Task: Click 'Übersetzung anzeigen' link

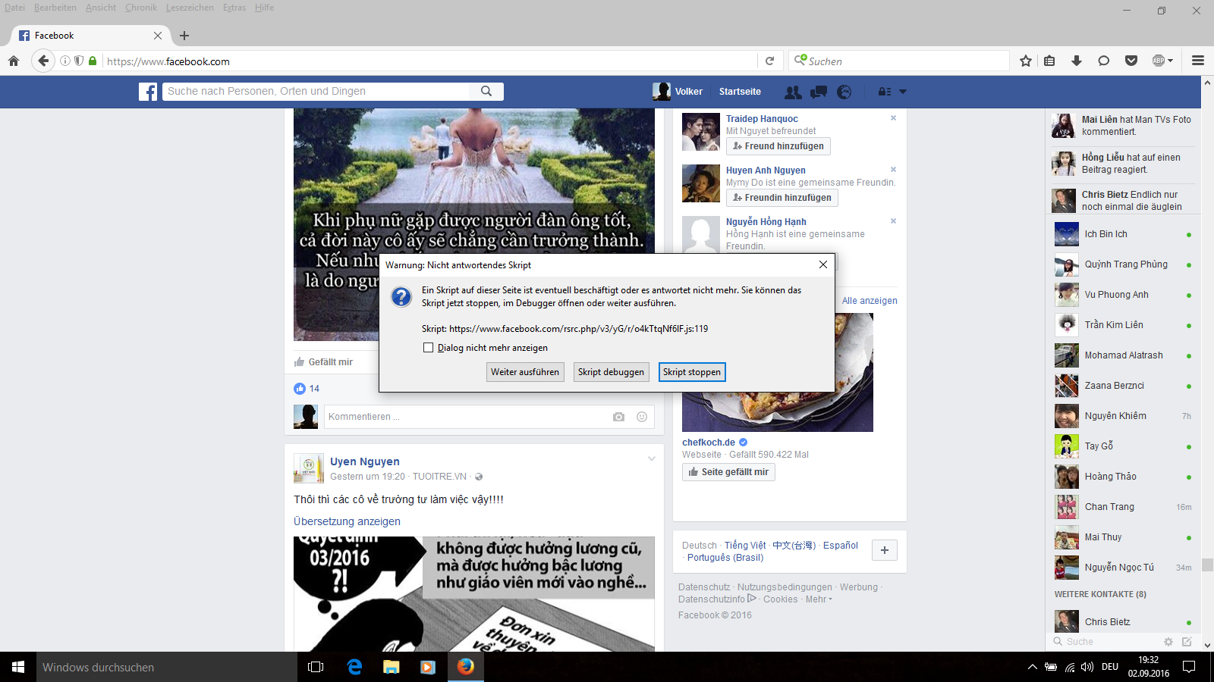Action: pos(347,521)
